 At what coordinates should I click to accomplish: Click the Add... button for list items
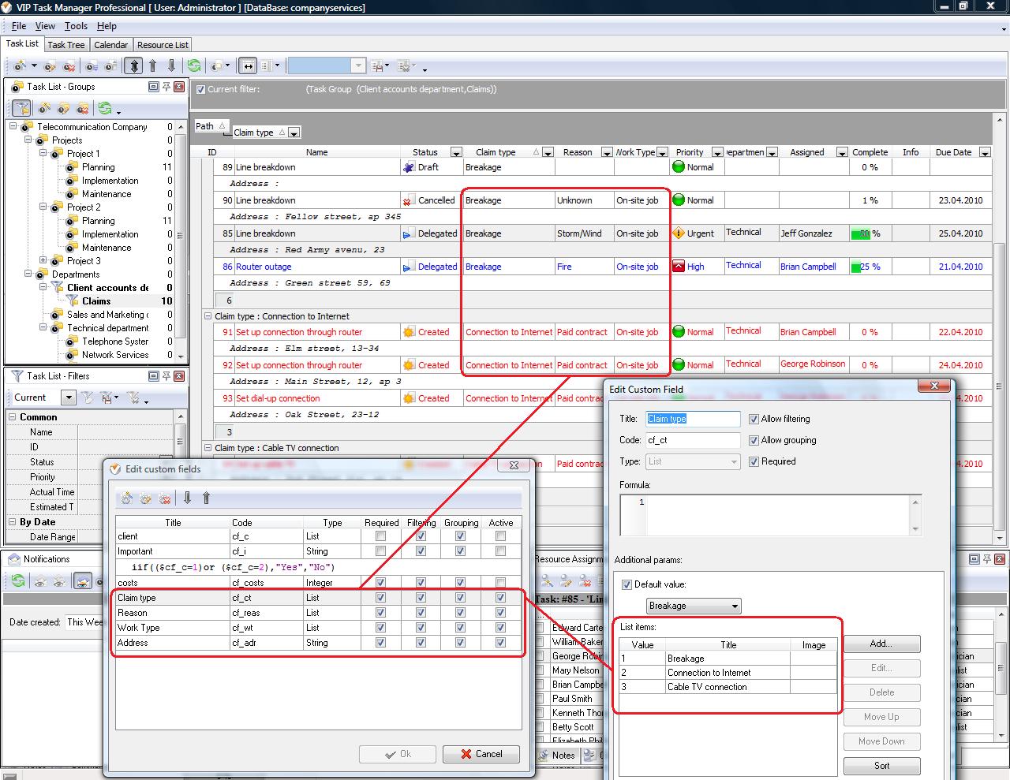pos(881,644)
